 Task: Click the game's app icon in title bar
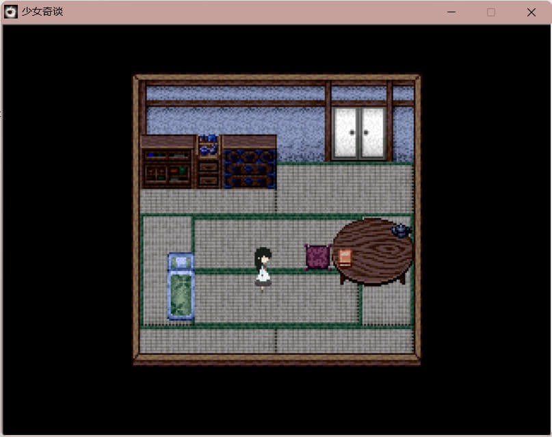tap(11, 12)
